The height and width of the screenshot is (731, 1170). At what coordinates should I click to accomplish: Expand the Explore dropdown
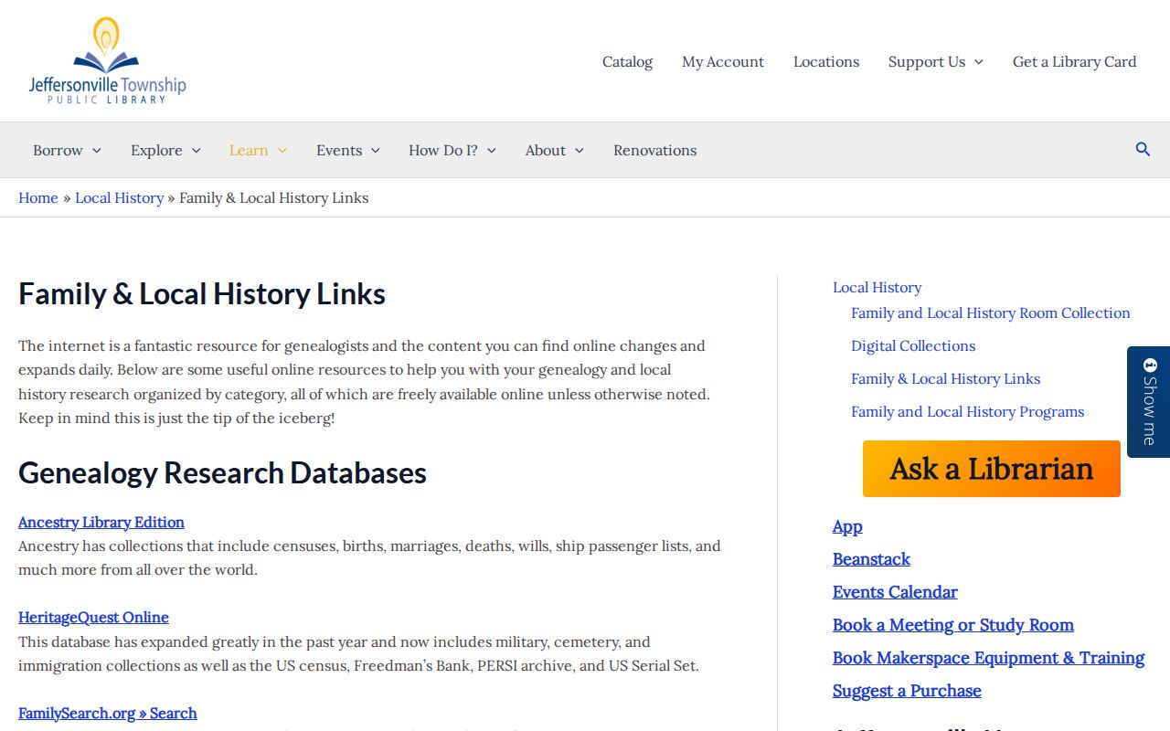165,150
